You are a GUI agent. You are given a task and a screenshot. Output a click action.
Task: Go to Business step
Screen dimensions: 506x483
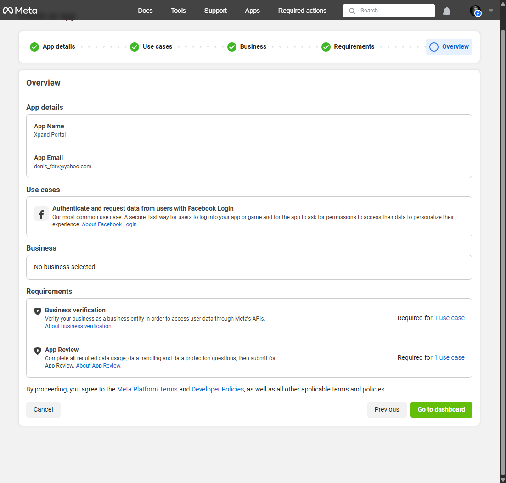tap(247, 46)
